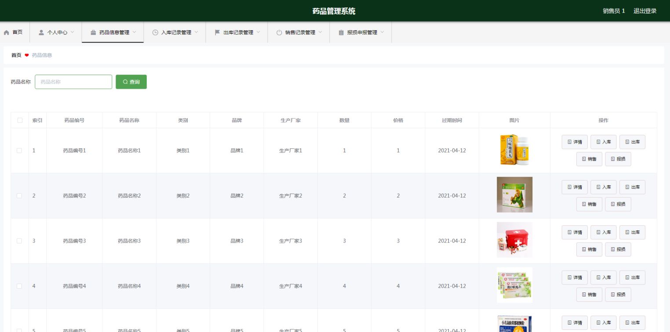Open the 药品信息管理 menu label
This screenshot has height=332, width=670.
pyautogui.click(x=114, y=32)
